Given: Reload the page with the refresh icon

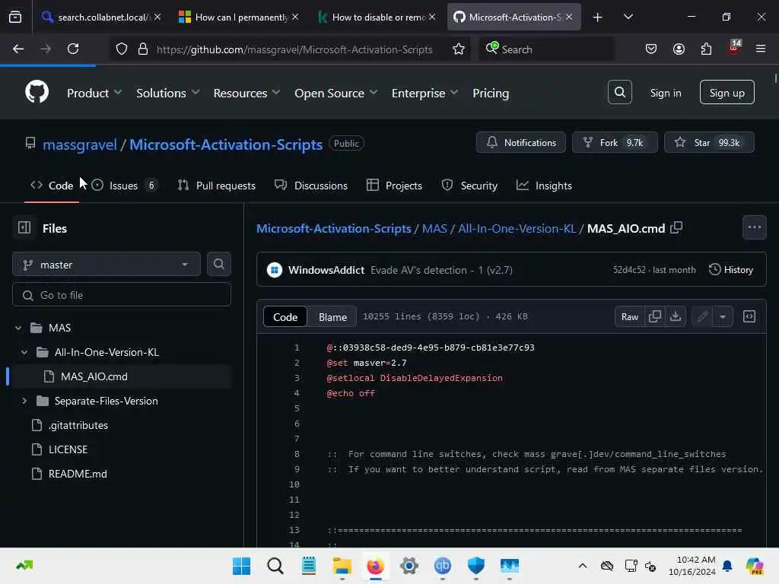Looking at the screenshot, I should (x=73, y=49).
